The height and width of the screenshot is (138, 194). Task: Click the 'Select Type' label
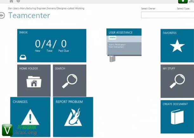tap(183, 9)
